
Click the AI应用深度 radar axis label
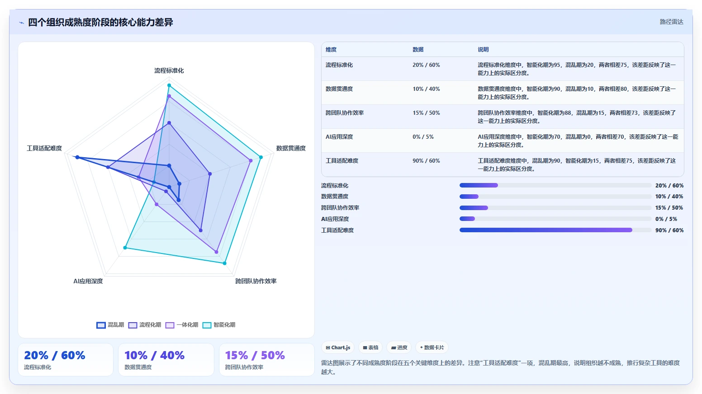88,281
